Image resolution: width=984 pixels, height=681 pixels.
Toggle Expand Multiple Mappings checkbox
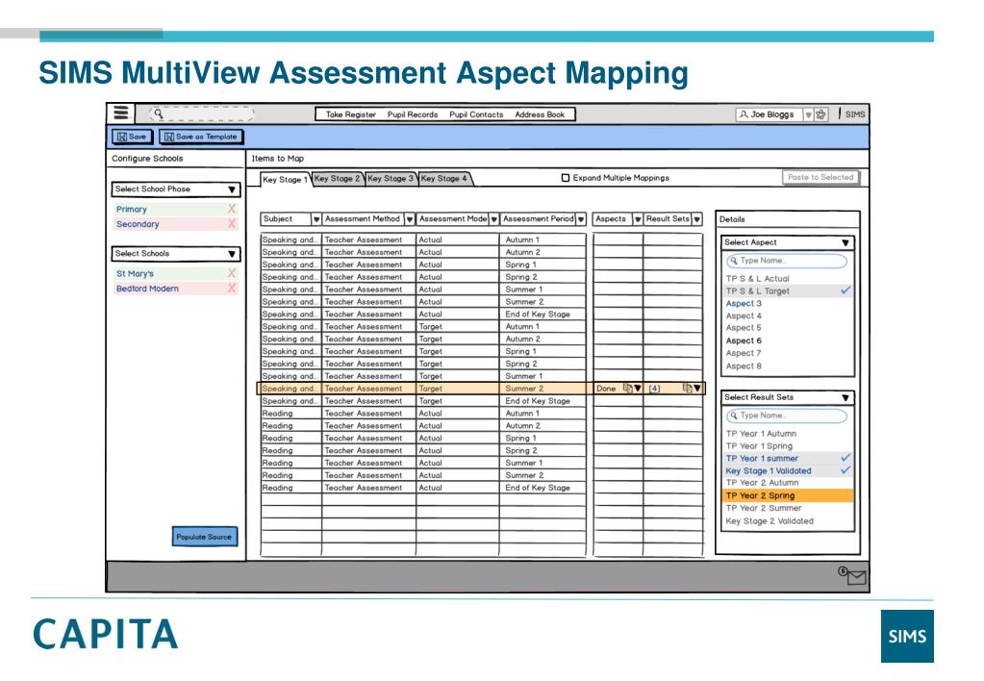point(566,178)
